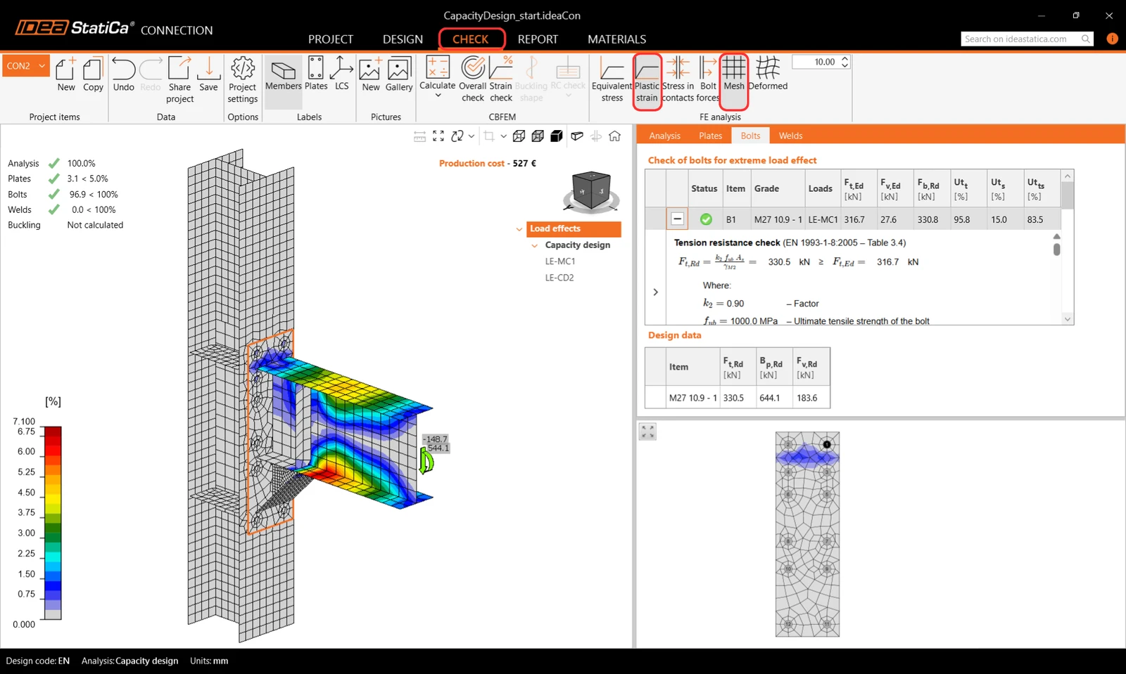Viewport: 1126px width, 674px height.
Task: Open the orange info icon
Action: coord(1112,39)
